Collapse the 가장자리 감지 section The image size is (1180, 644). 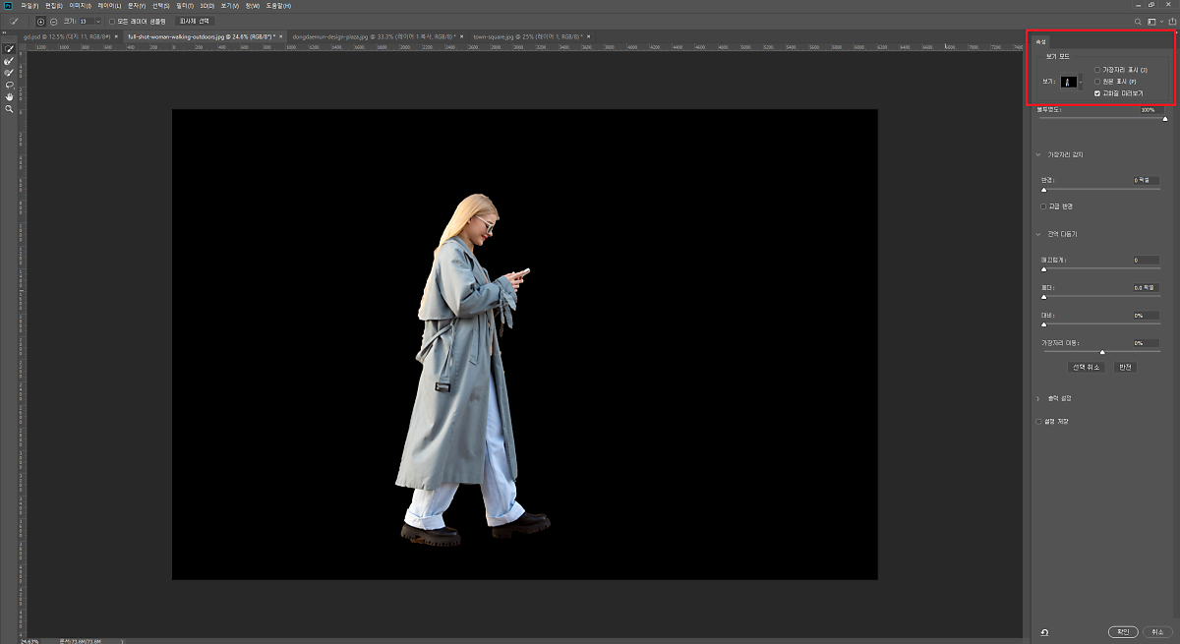pos(1038,154)
